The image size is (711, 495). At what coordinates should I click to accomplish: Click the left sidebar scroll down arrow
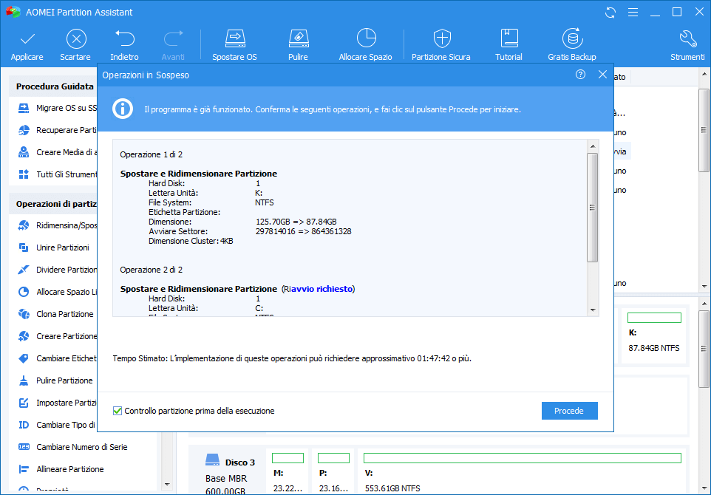(167, 485)
